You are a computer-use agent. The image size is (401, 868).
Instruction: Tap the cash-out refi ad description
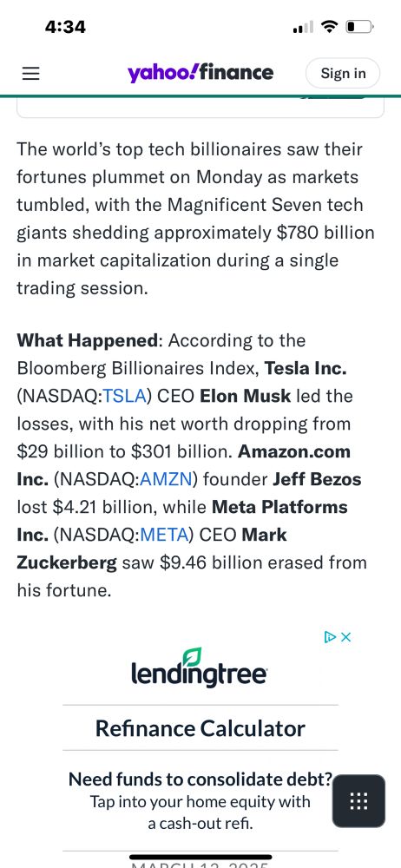[200, 812]
